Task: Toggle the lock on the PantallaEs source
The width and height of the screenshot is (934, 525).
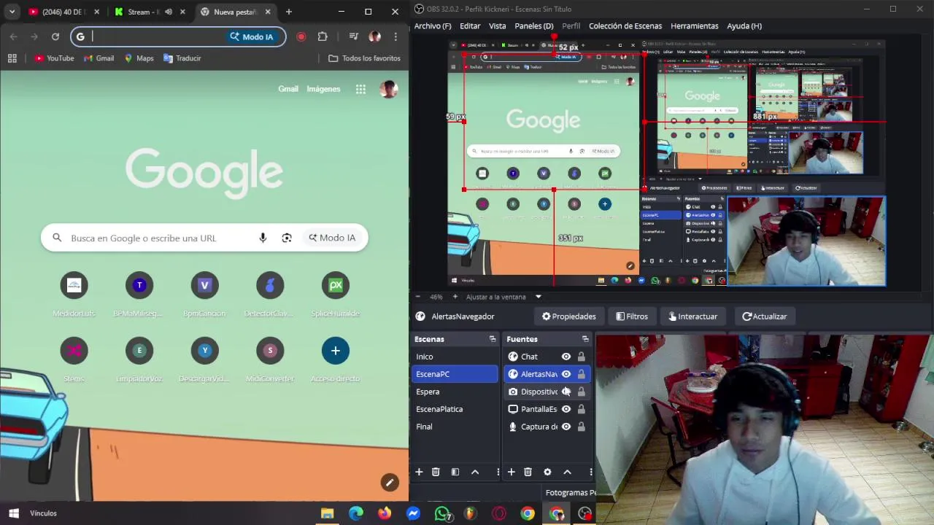Action: 581,409
